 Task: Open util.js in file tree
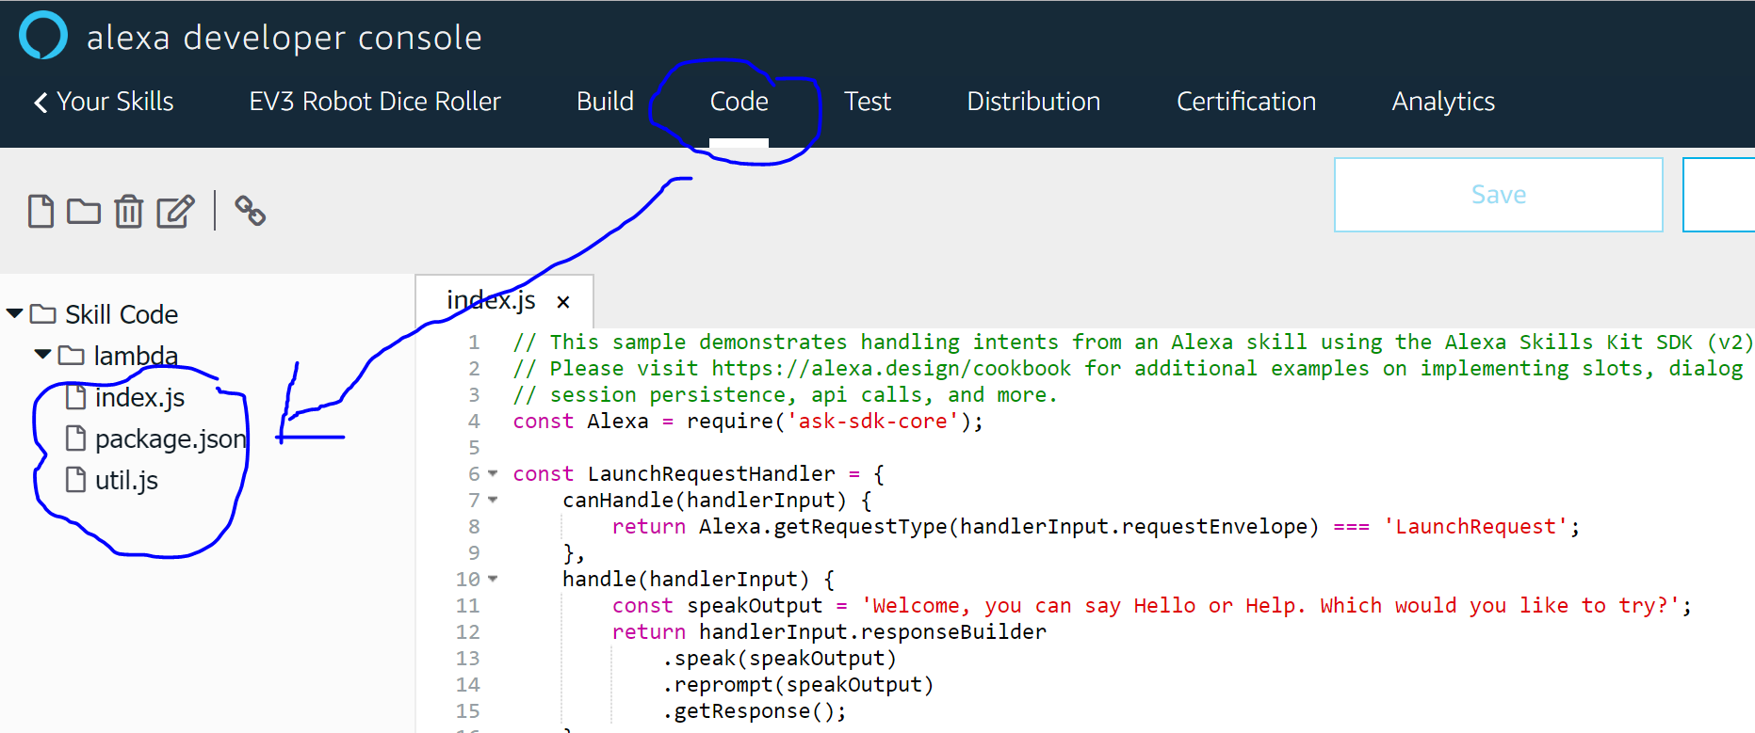pyautogui.click(x=126, y=481)
